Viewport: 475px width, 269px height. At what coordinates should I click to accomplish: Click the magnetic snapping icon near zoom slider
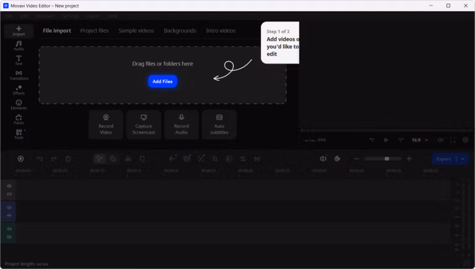click(337, 159)
